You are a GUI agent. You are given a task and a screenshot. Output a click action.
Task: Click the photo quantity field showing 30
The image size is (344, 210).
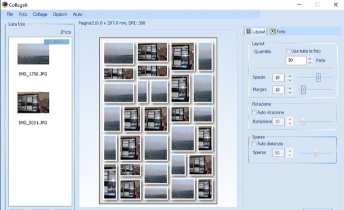pos(296,60)
